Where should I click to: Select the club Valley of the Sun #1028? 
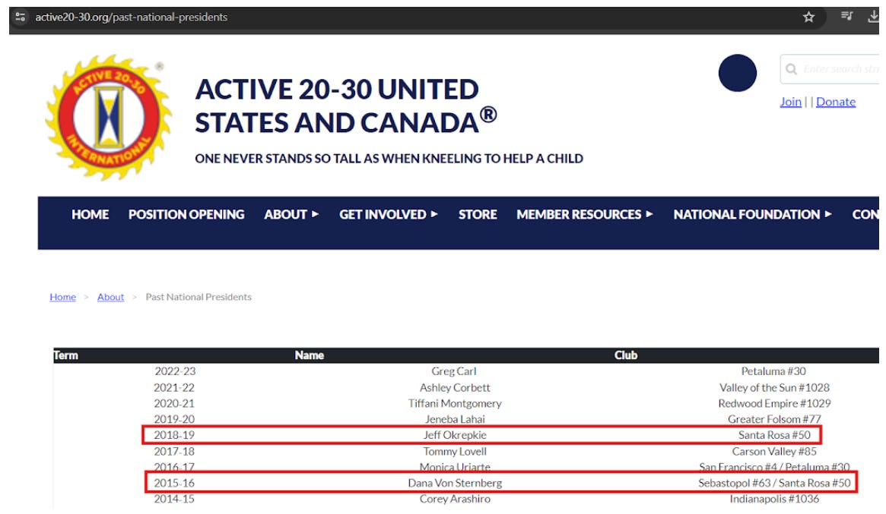pyautogui.click(x=774, y=388)
